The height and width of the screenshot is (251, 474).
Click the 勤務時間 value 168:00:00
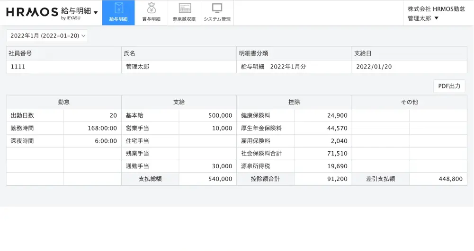tap(102, 128)
